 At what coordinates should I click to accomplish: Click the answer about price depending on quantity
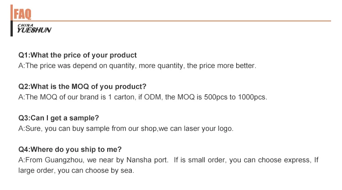pos(137,66)
